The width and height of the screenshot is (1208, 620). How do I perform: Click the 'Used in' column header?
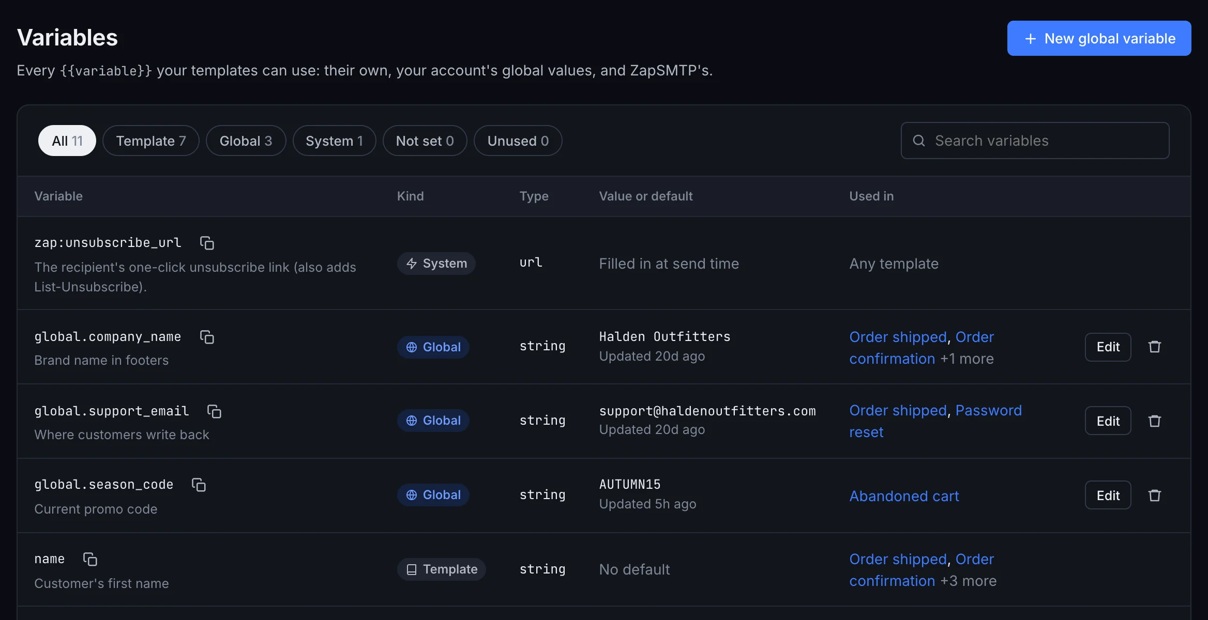click(871, 196)
